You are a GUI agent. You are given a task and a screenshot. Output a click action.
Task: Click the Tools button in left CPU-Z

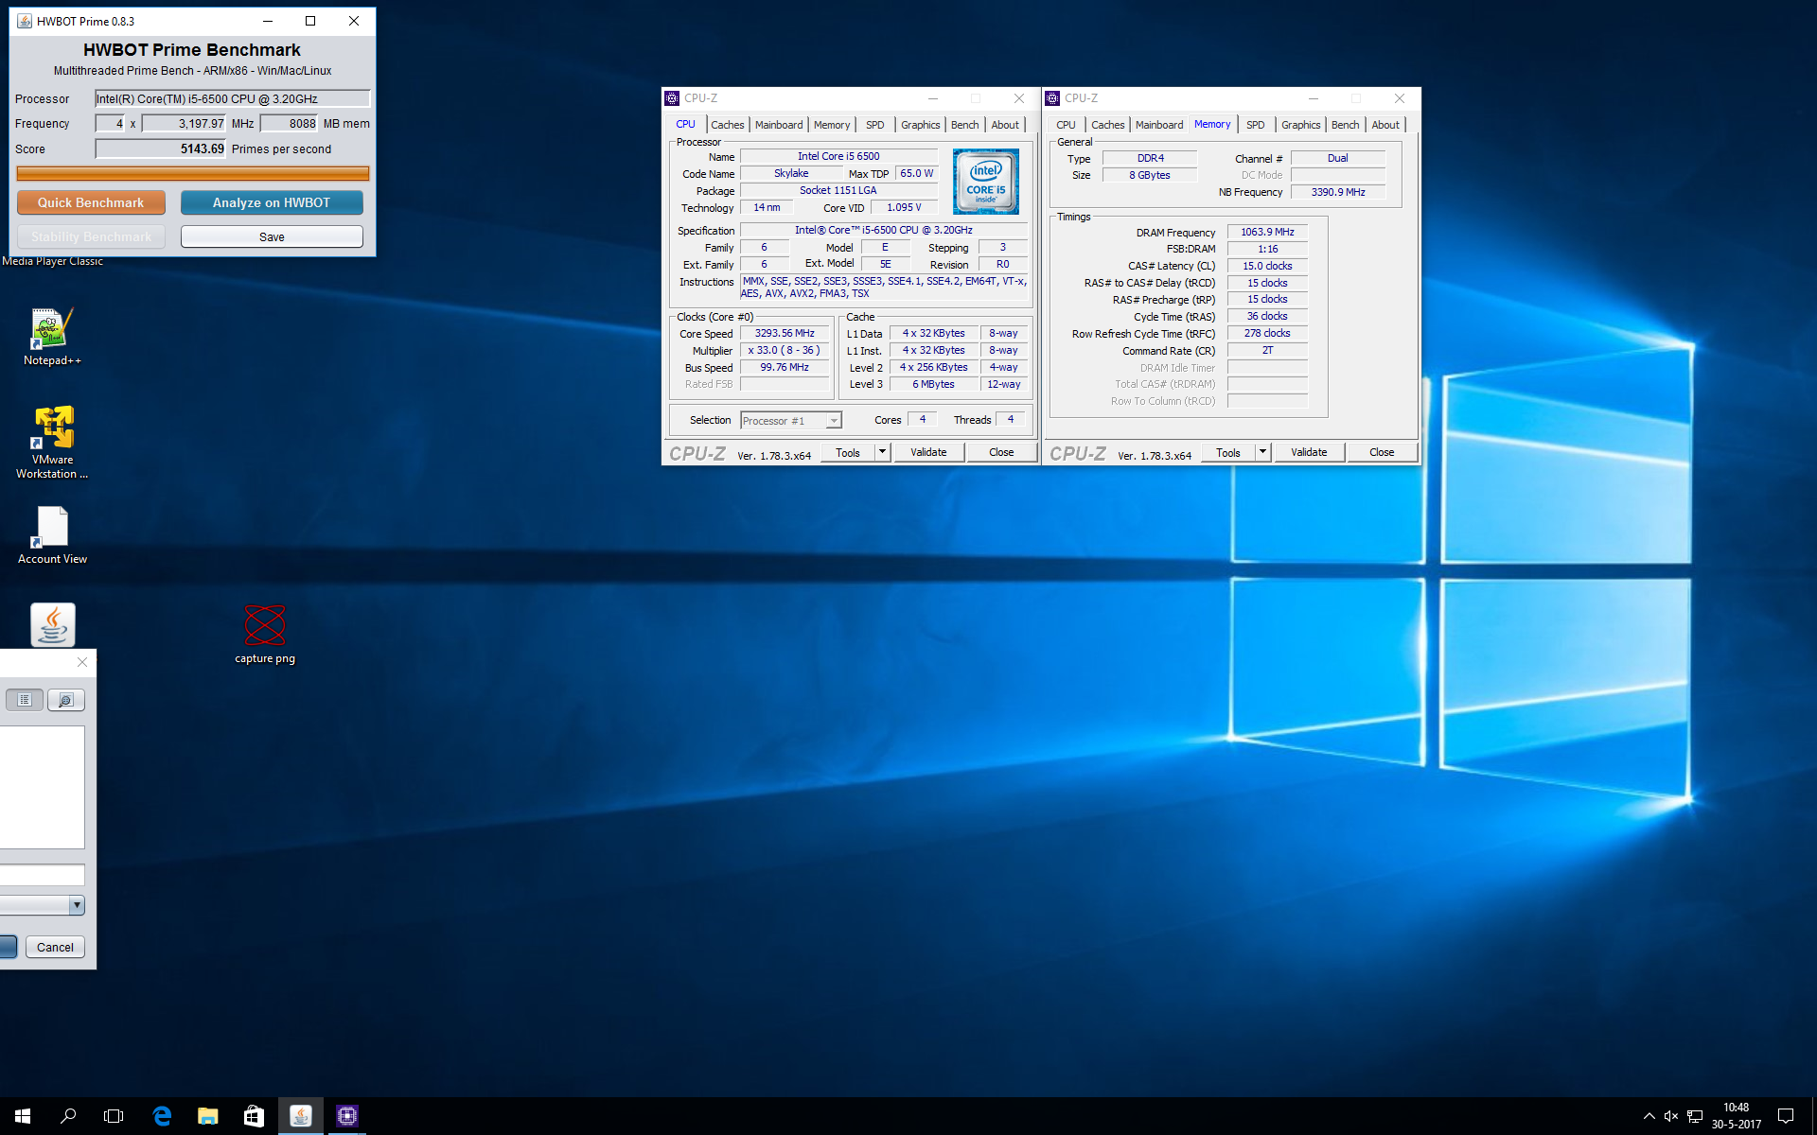848,452
